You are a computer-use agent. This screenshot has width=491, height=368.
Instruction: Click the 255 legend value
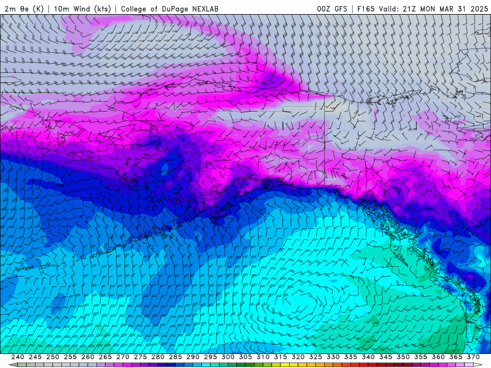70,357
